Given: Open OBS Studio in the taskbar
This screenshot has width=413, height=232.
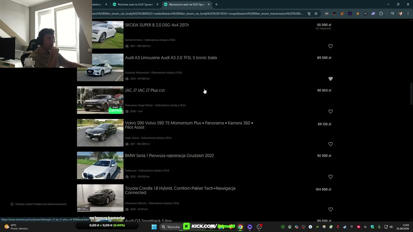Looking at the screenshot, I should click(259, 227).
